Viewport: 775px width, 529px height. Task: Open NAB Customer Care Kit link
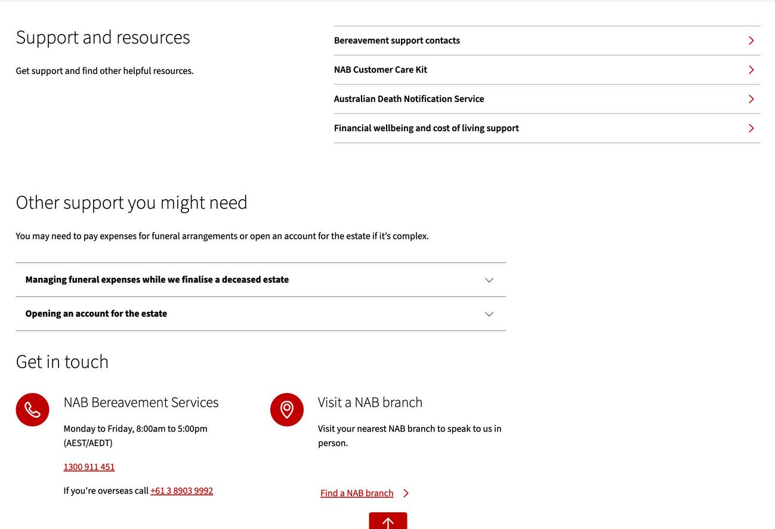pyautogui.click(x=546, y=70)
